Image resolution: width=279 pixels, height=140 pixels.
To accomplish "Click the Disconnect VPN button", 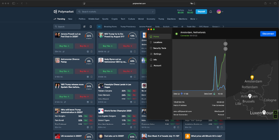I will [x=268, y=34].
